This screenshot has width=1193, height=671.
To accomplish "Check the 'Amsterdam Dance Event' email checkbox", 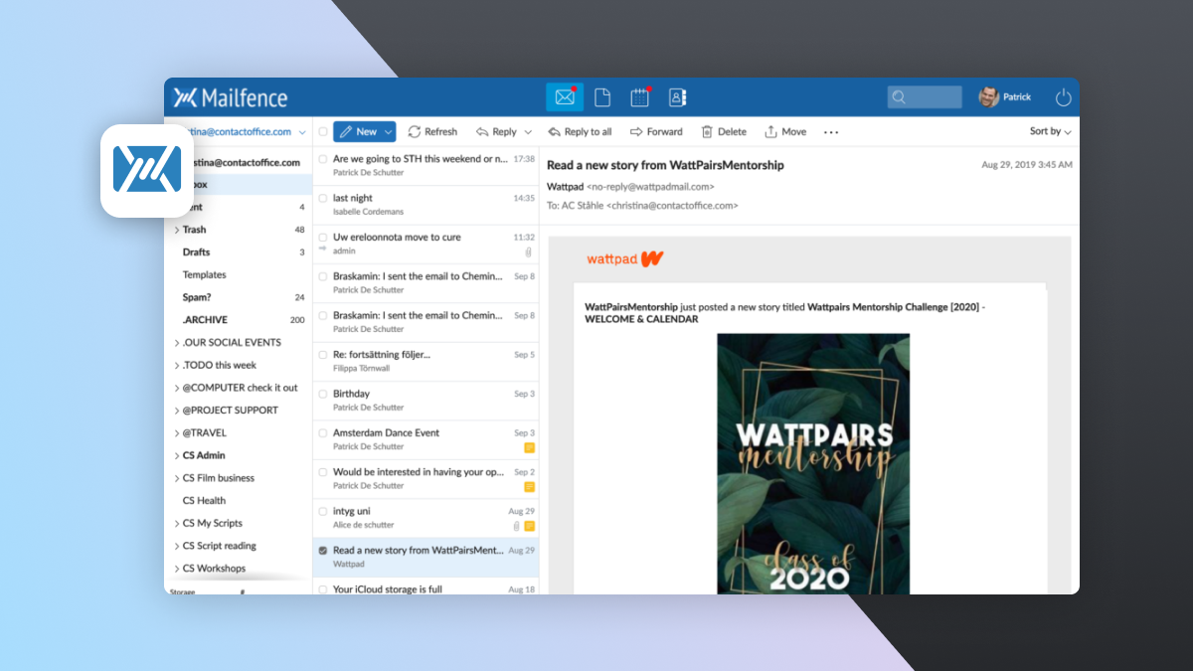I will click(323, 432).
